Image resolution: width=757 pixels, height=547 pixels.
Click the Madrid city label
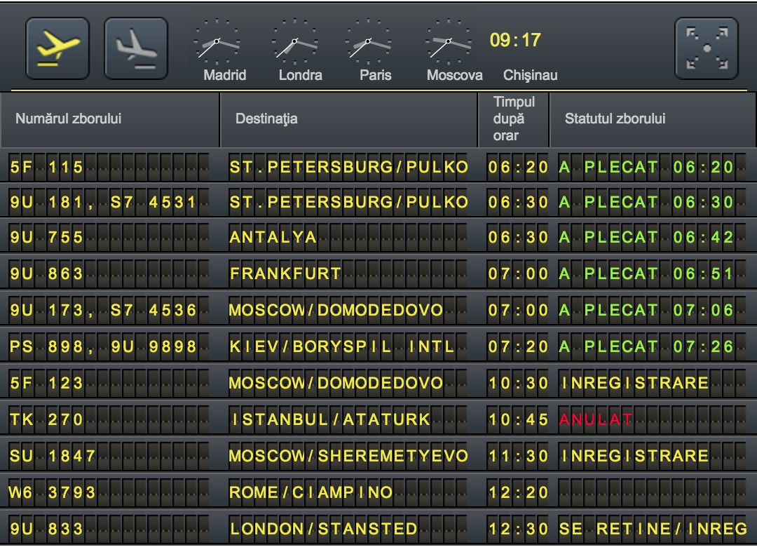225,75
